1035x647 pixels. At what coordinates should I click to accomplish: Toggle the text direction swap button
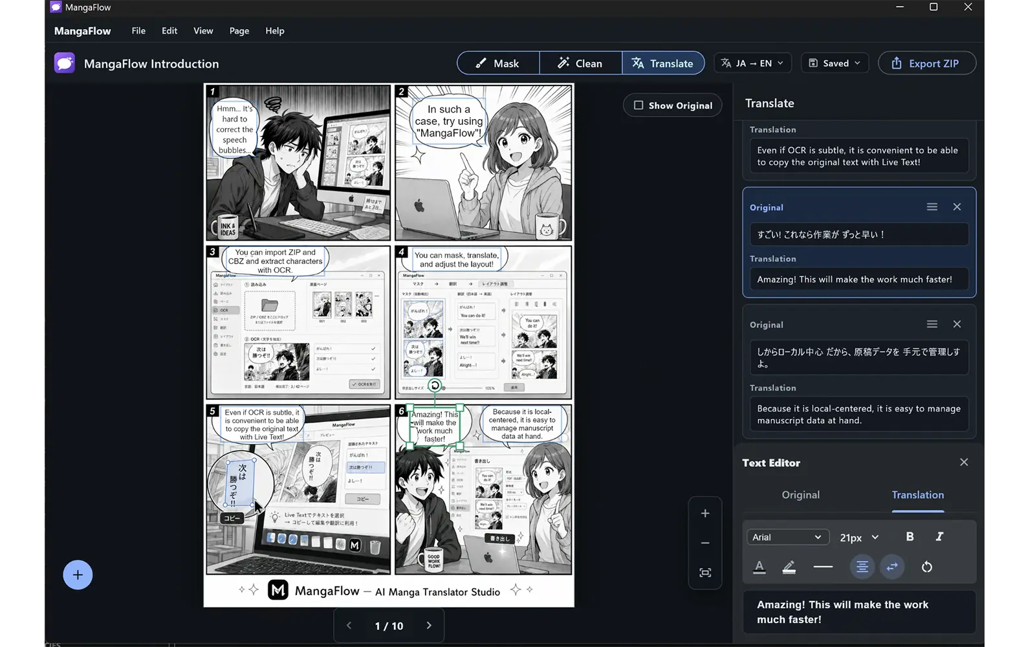[x=892, y=567]
